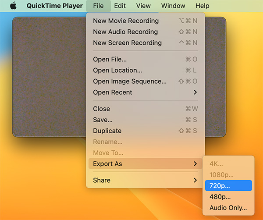This screenshot has height=220, width=263.
Task: Open the Window menu
Action: click(173, 6)
